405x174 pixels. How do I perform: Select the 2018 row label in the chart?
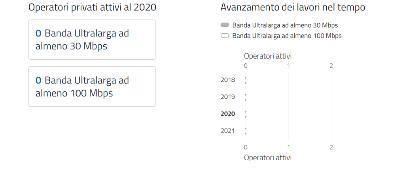pyautogui.click(x=228, y=80)
